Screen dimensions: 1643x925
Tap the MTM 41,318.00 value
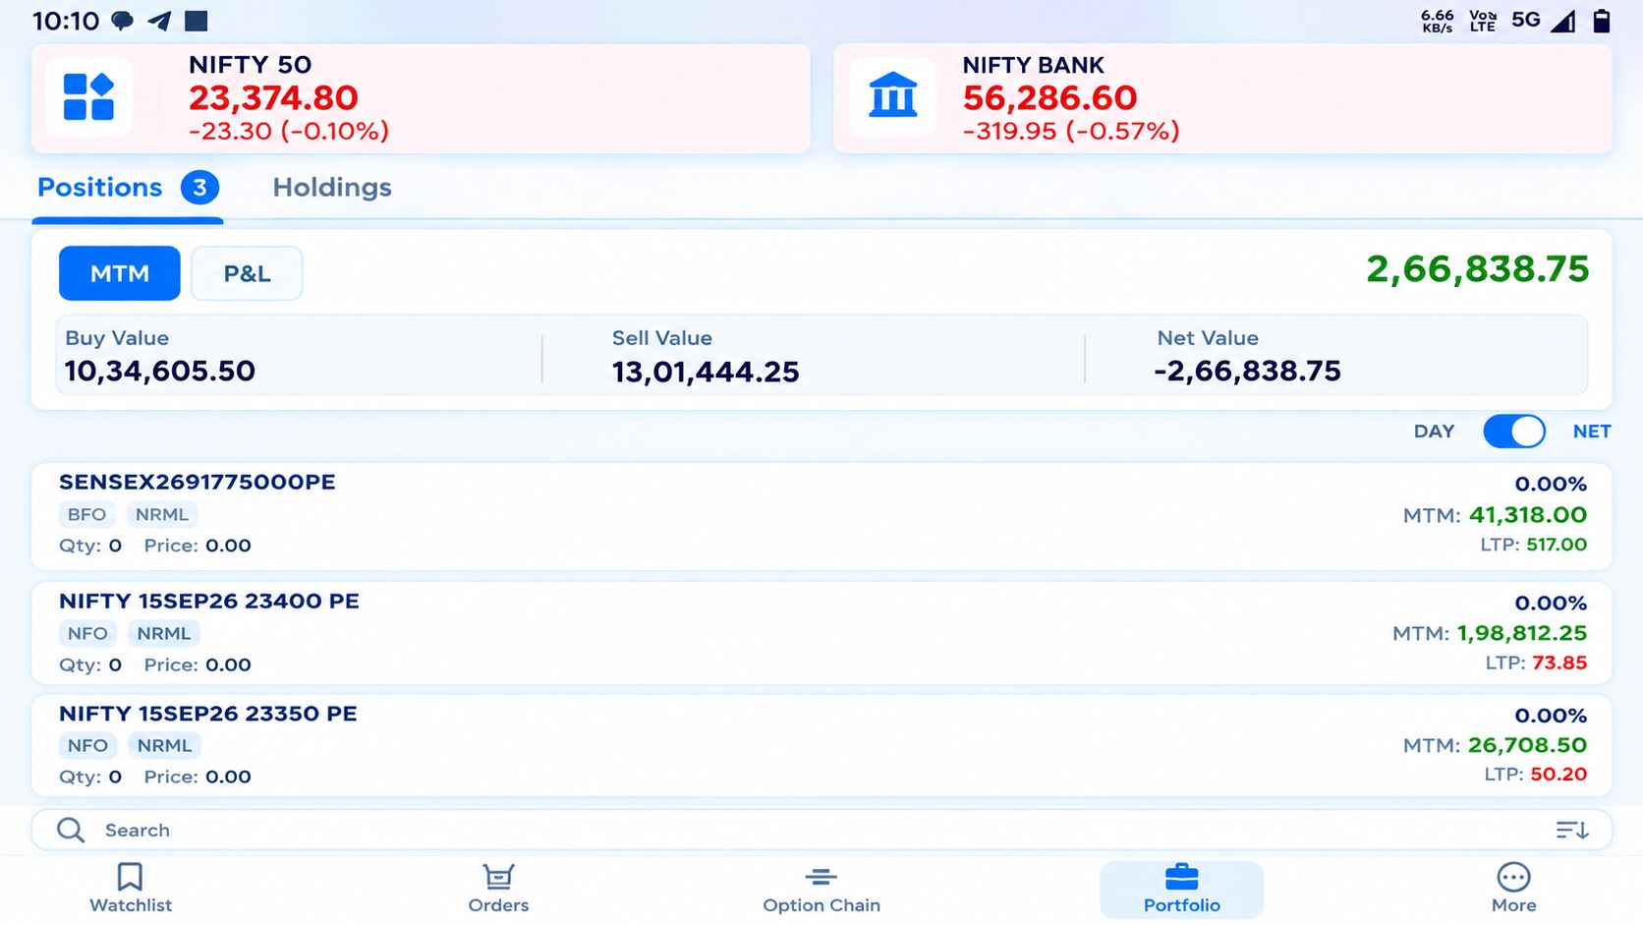1528,515
